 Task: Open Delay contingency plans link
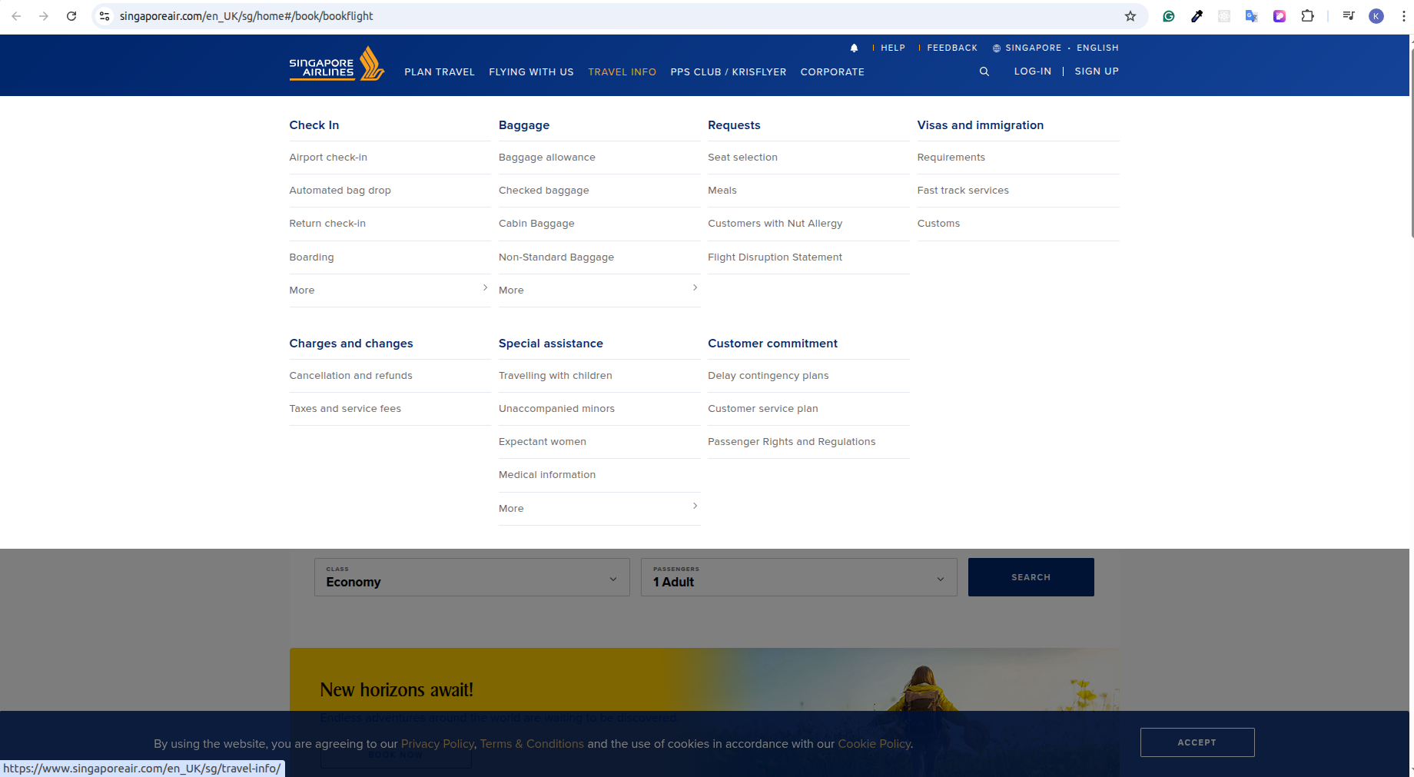tap(768, 376)
